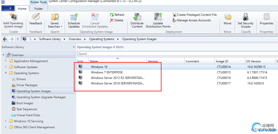Sort by the Name column header
The image size is (278, 134).
(x=118, y=61)
